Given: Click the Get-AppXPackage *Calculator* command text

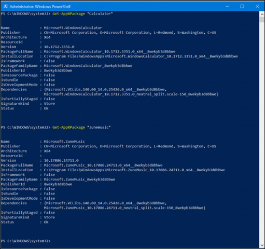Looking at the screenshot, I should coord(82,13).
